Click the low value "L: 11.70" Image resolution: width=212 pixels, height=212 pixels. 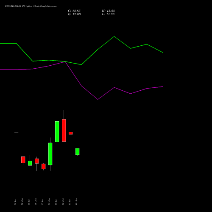coord(108,14)
